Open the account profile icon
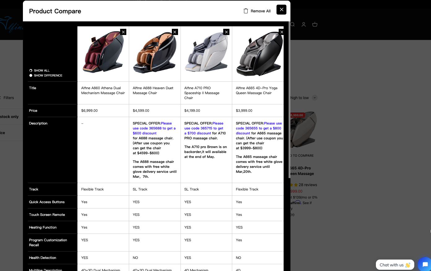 (x=304, y=24)
